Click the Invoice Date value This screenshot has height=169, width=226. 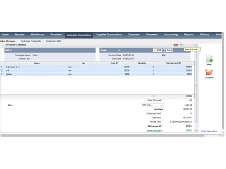(x=128, y=55)
